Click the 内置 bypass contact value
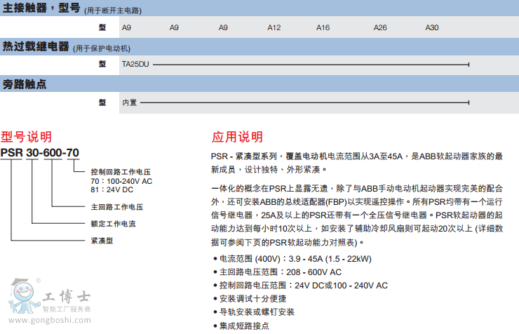519x334 pixels. coord(130,102)
